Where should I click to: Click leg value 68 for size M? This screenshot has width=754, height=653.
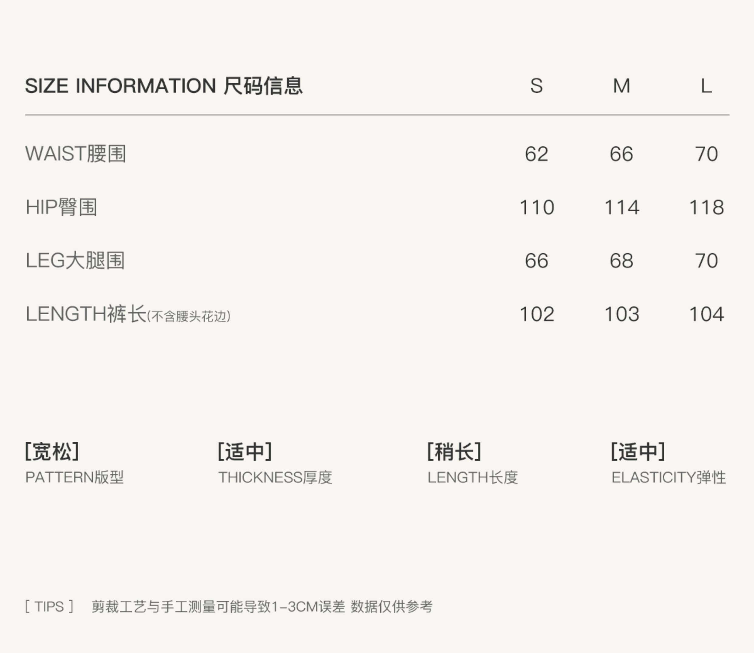[621, 261]
